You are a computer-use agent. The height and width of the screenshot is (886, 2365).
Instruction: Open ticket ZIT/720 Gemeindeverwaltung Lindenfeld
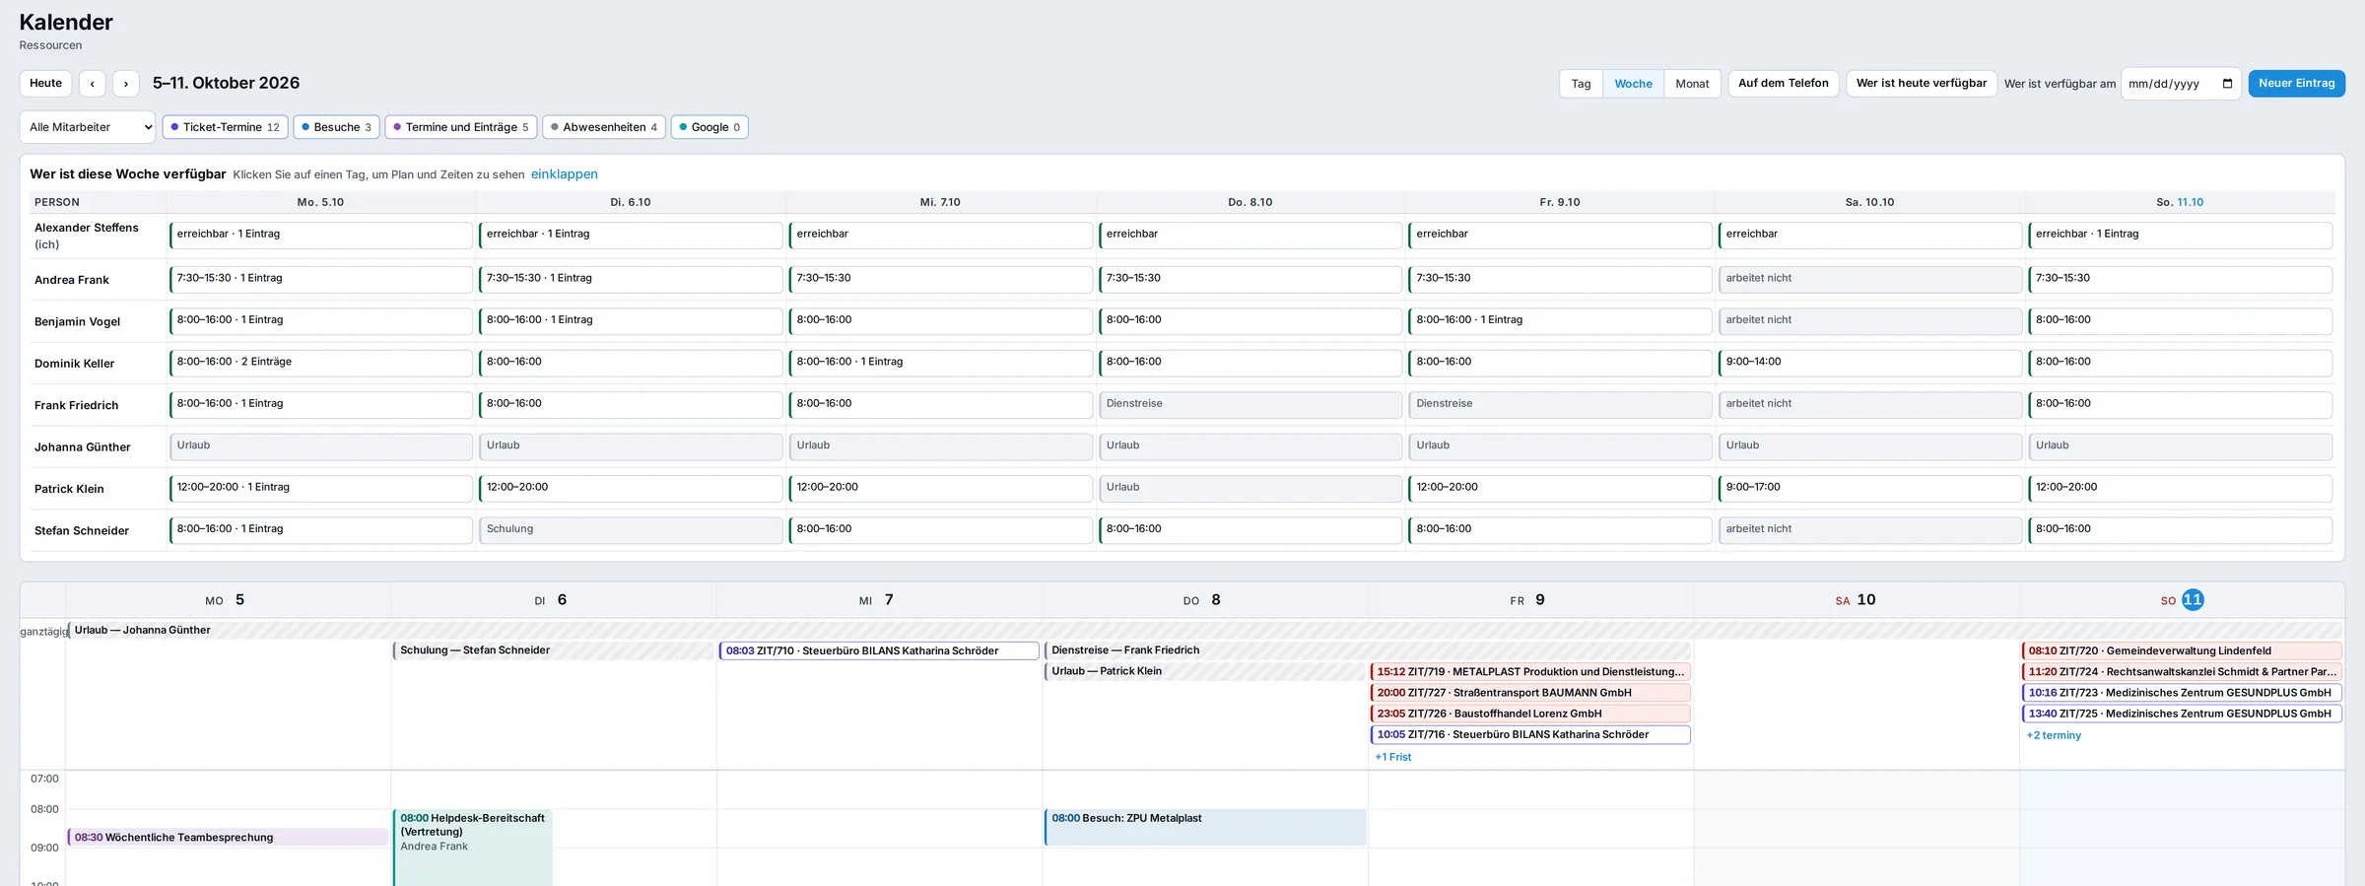click(2182, 650)
